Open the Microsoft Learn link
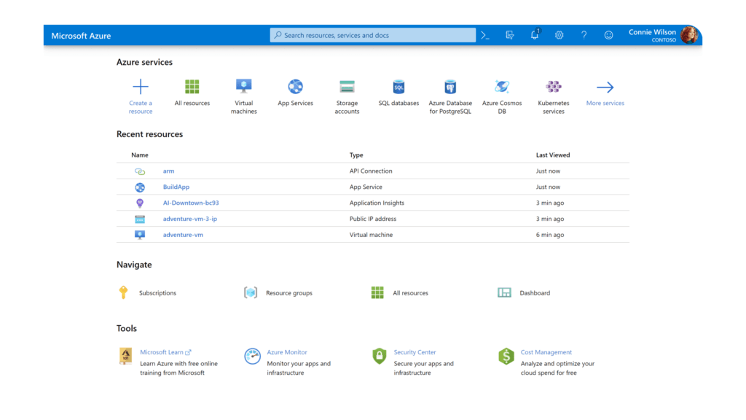This screenshot has width=746, height=420. tap(165, 352)
